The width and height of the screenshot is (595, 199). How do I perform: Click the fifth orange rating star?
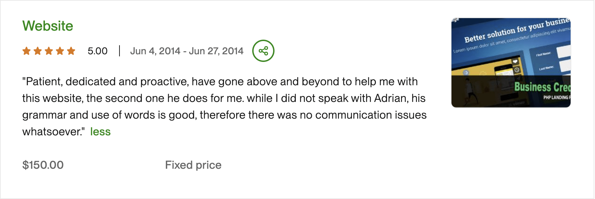point(71,51)
